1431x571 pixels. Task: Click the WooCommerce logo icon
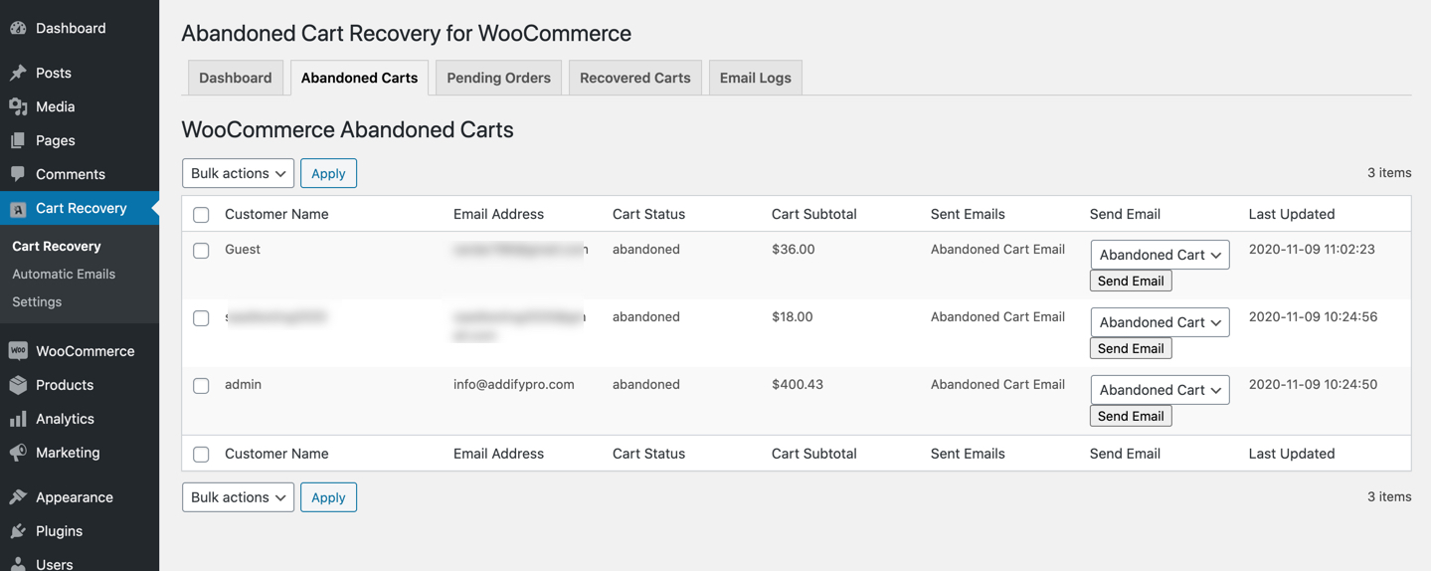(18, 350)
